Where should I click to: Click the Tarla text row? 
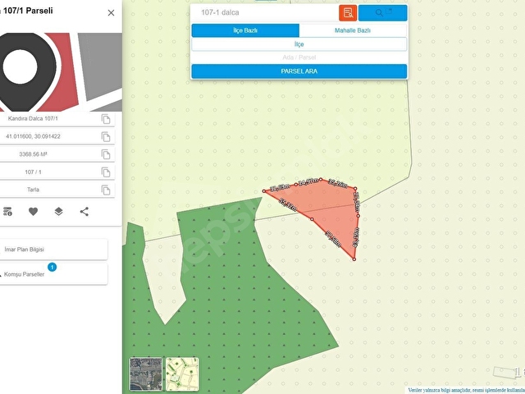point(33,190)
